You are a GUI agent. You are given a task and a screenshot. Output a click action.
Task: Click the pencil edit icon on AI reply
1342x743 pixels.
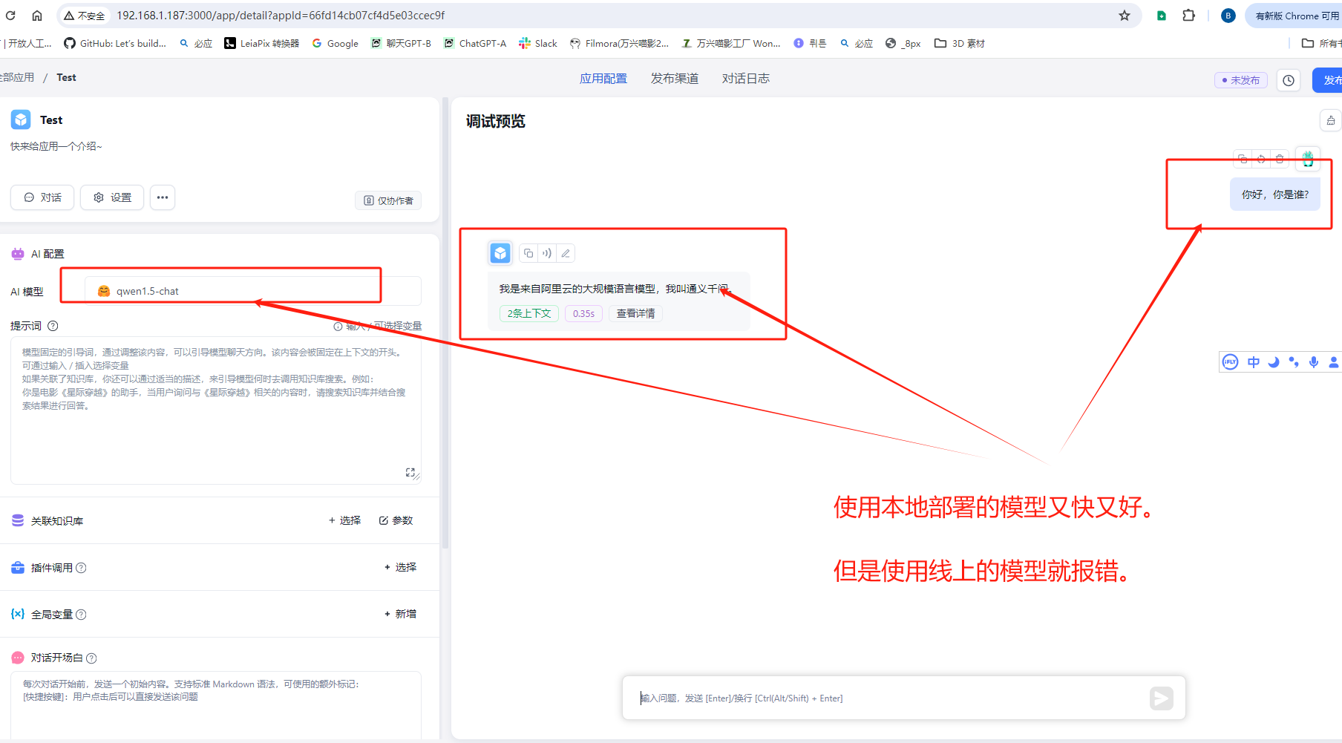click(566, 253)
